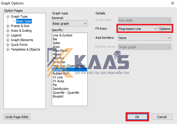Choose Line & Symbol graph type
This screenshot has width=177, height=124.
[62, 35]
